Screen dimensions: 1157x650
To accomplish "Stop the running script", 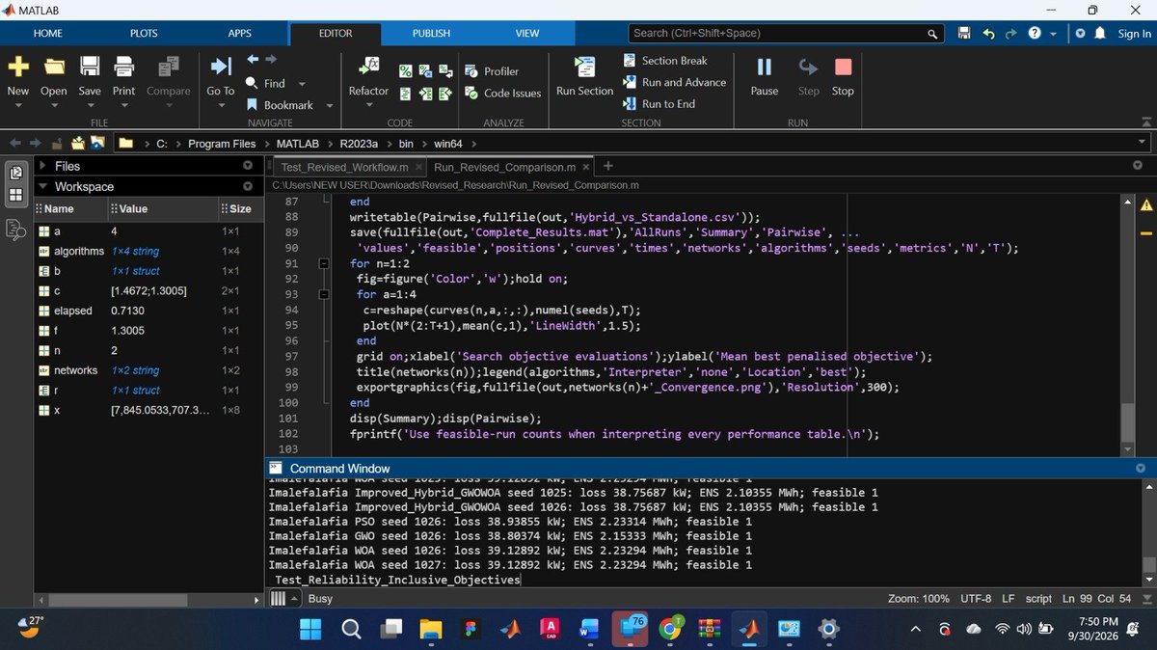I will pos(843,67).
